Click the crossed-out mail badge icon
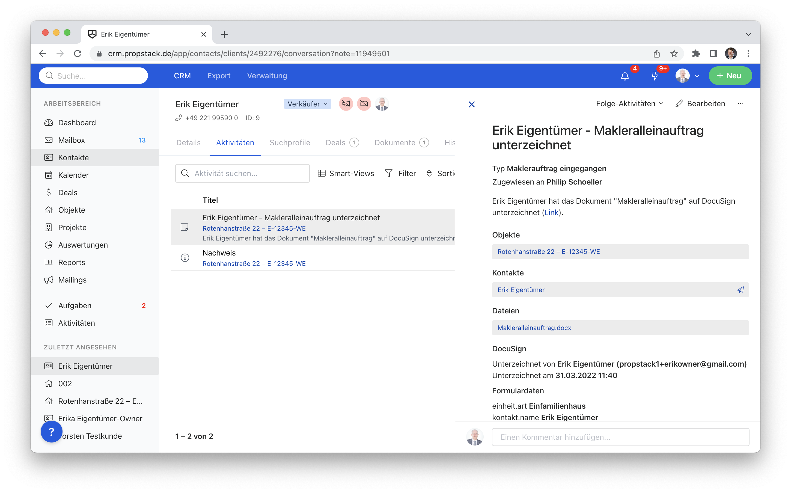 [364, 104]
